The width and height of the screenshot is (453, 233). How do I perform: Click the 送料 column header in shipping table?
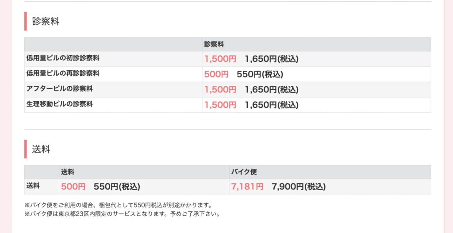68,172
